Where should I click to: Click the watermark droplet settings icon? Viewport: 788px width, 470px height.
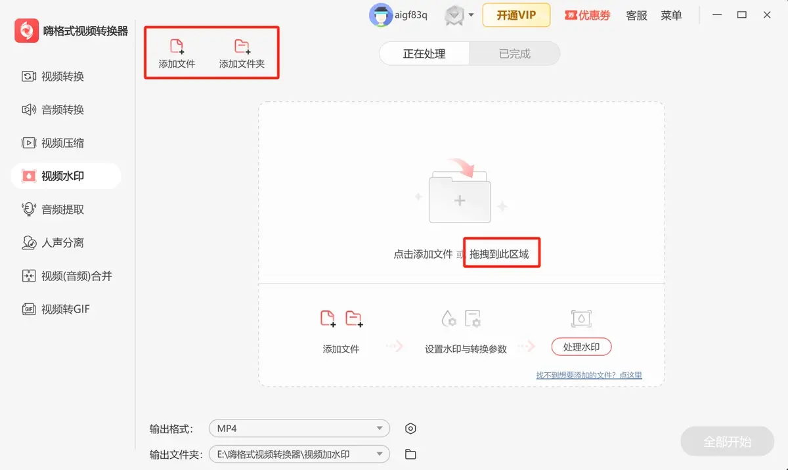pyautogui.click(x=449, y=319)
